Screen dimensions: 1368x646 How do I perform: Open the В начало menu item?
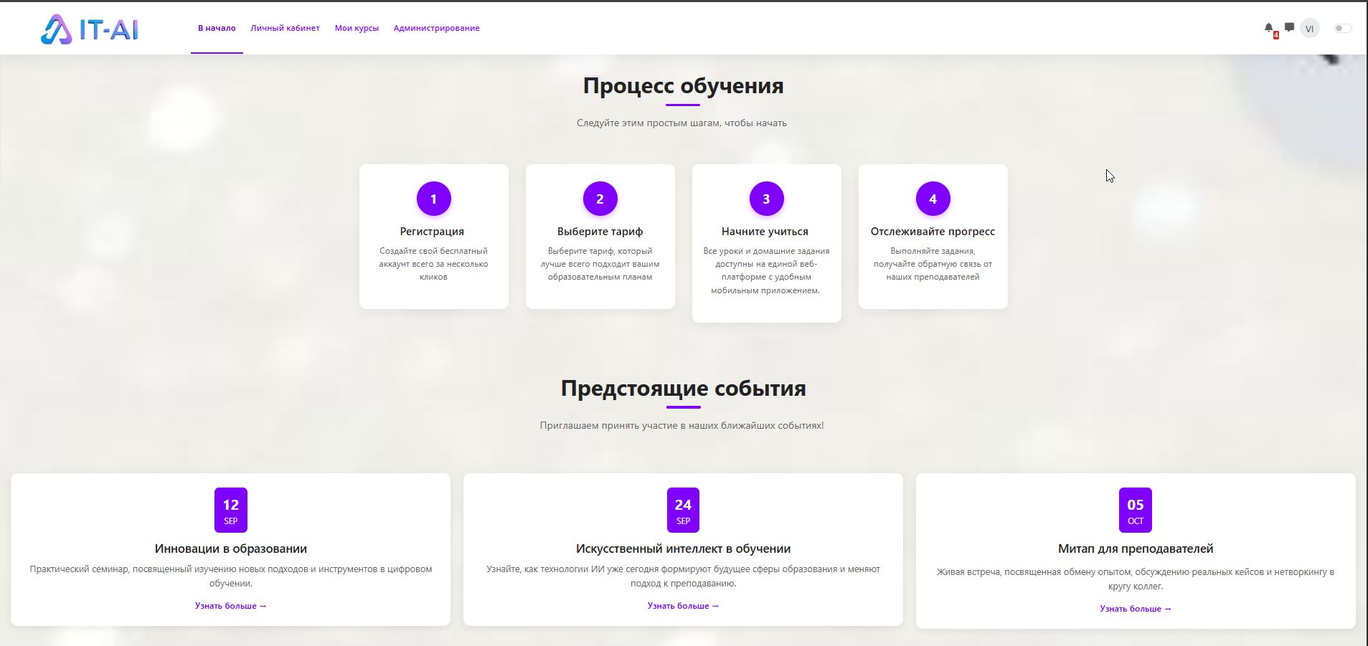coord(216,28)
